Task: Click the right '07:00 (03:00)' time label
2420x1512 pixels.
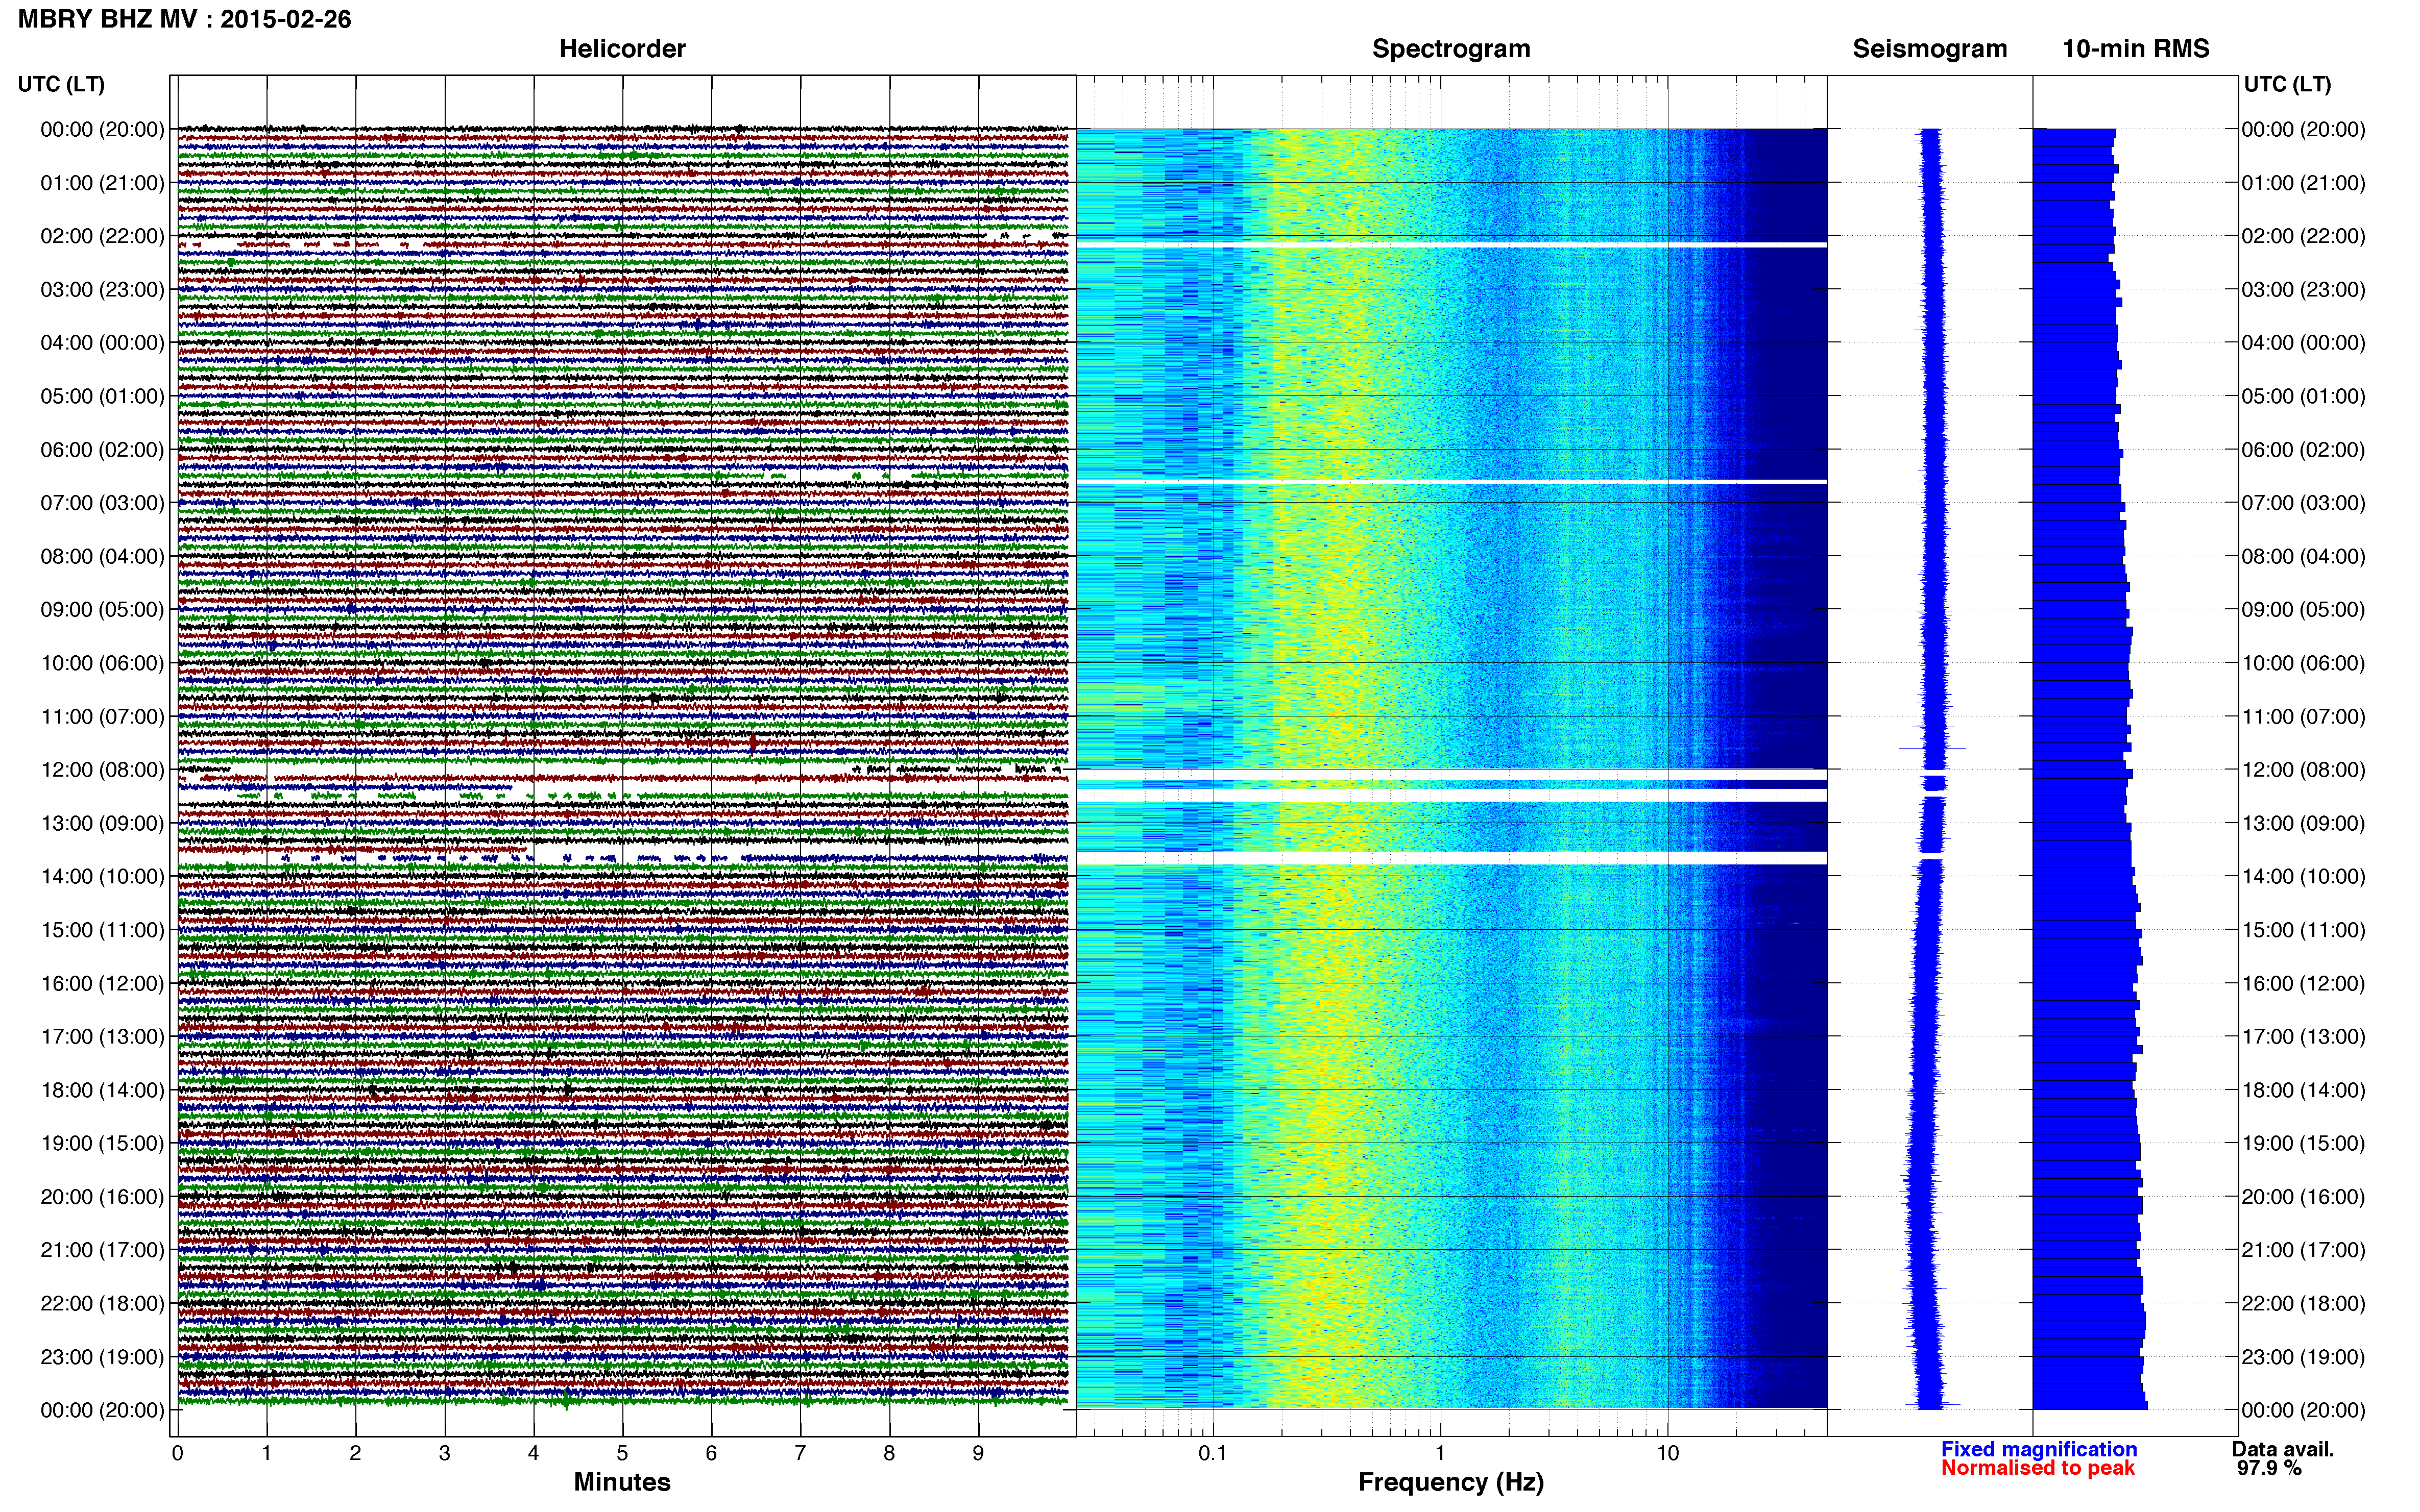Action: (2304, 503)
